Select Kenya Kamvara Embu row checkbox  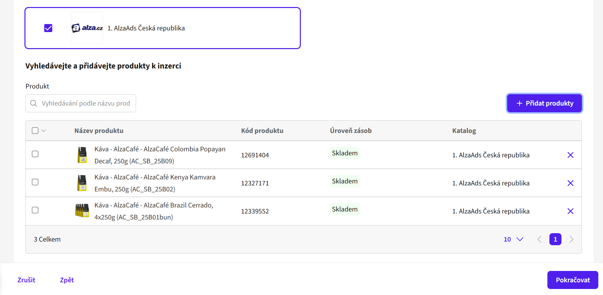click(x=35, y=182)
